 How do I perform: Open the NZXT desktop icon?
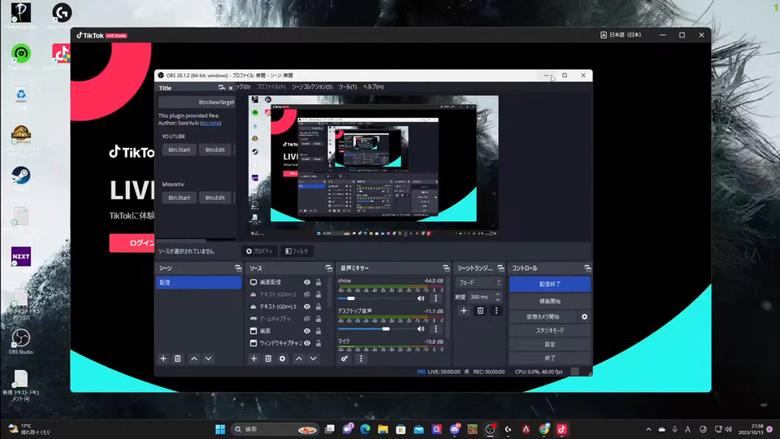(21, 256)
